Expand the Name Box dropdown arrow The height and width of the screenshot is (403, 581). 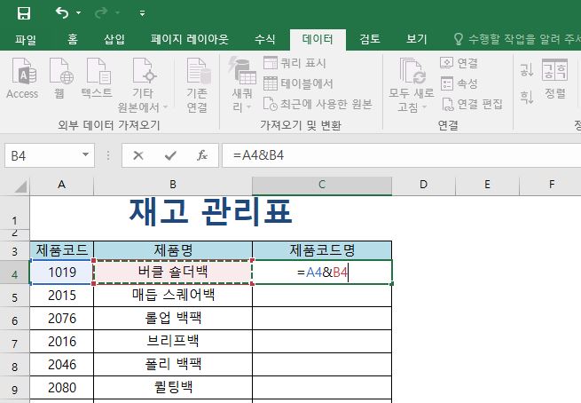[x=85, y=154]
